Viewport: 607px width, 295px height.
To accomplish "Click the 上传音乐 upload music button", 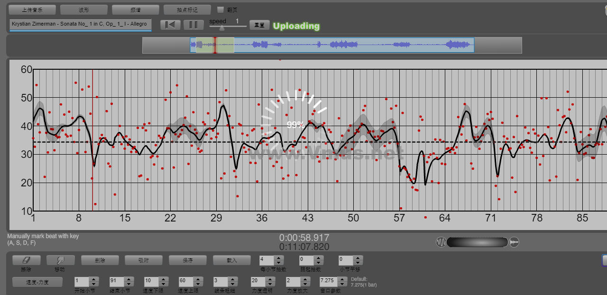I will point(32,9).
